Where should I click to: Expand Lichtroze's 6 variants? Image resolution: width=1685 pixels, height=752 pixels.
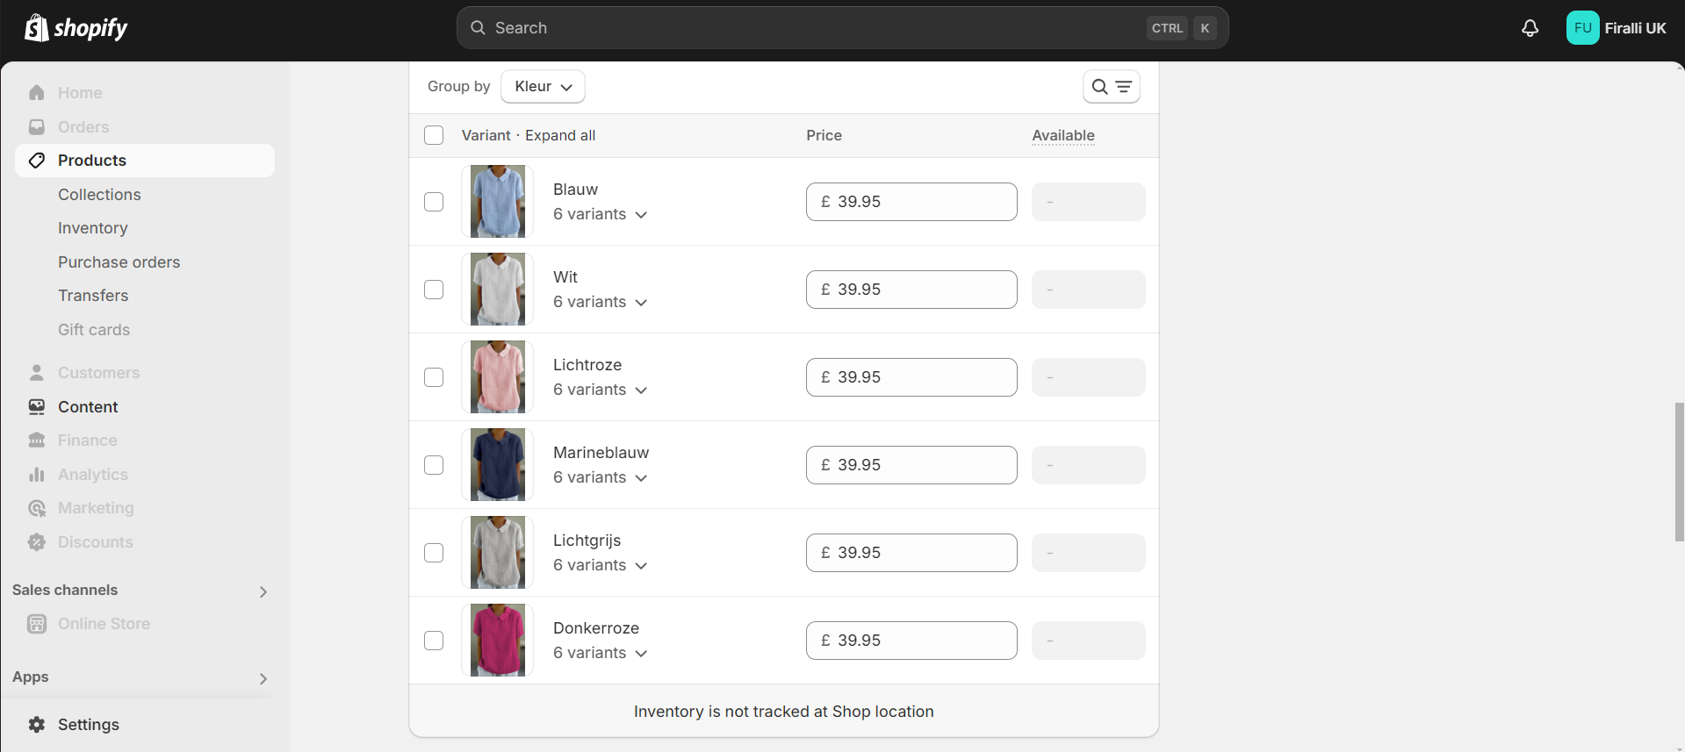pos(601,390)
